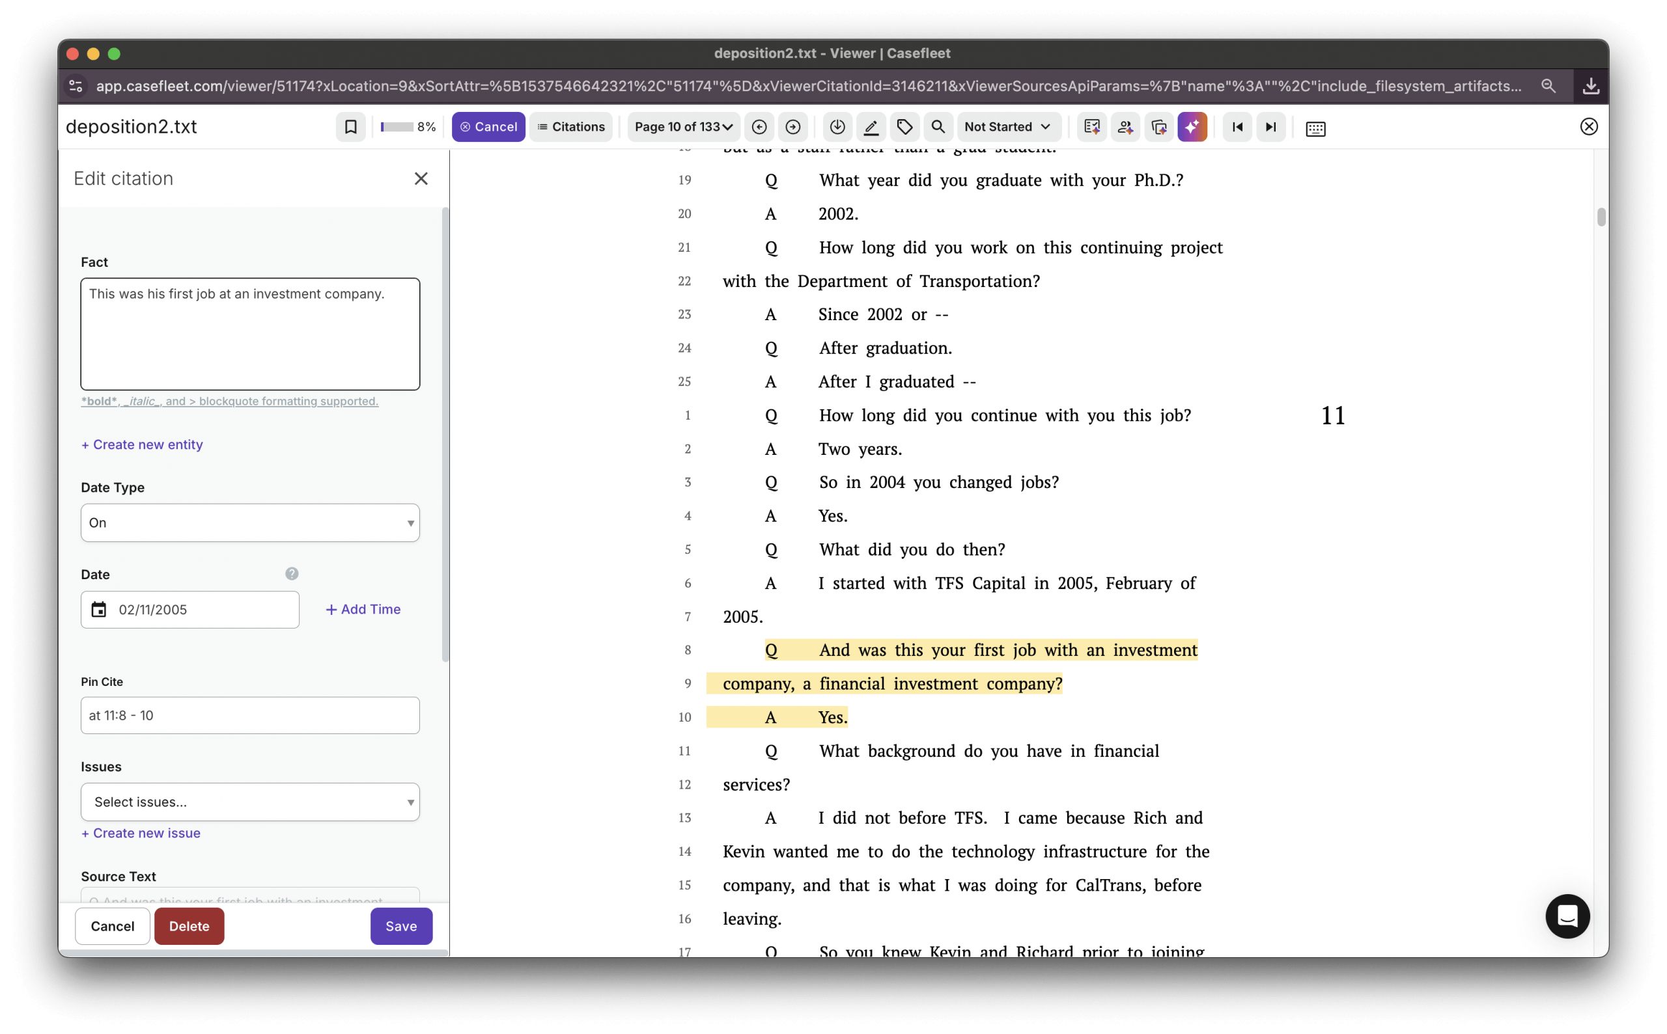Open the purple AI sparkle assistant
Viewport: 1667px width, 1034px height.
coord(1192,127)
